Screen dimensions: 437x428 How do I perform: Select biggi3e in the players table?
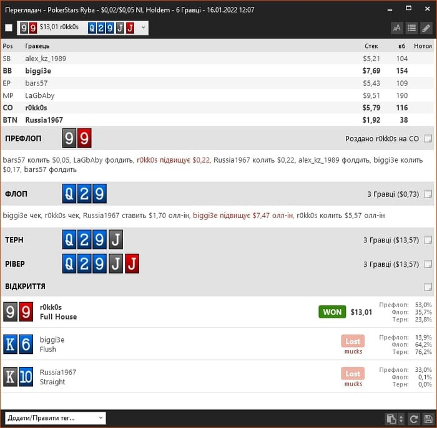217,70
